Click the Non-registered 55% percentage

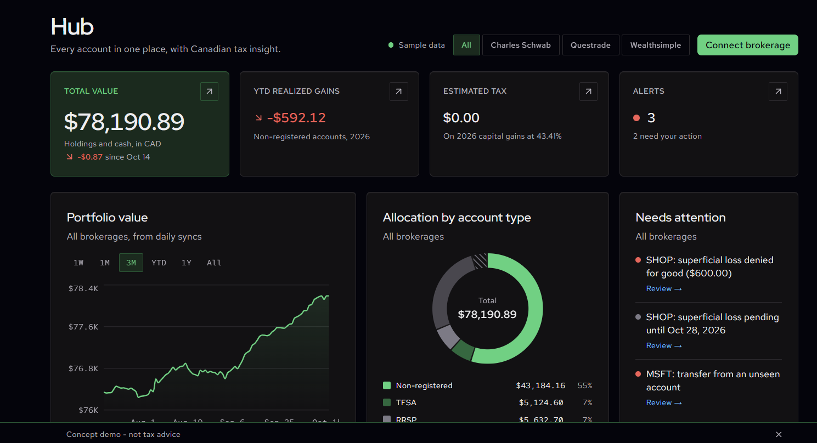[585, 385]
